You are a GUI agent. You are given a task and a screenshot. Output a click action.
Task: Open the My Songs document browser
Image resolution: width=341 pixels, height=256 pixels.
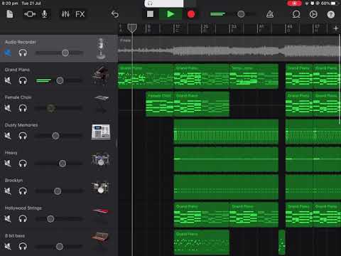coord(10,14)
